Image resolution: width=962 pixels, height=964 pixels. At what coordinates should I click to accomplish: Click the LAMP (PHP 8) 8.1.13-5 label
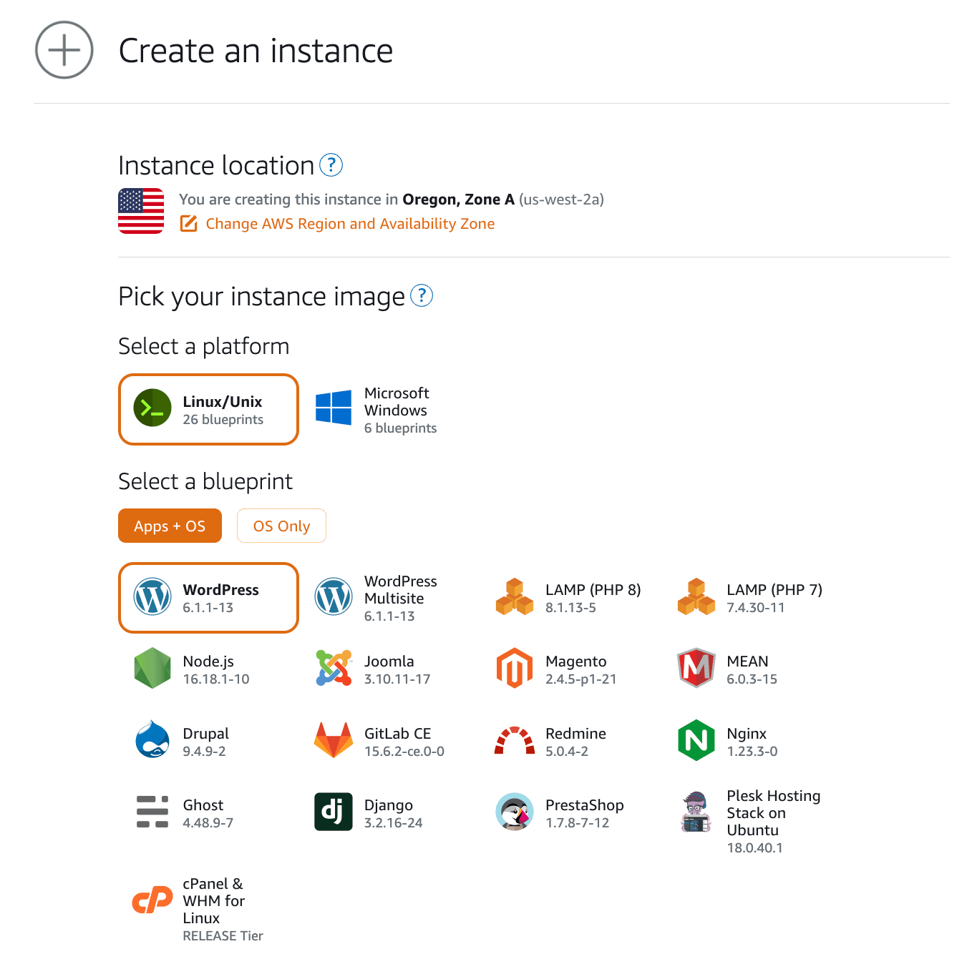tap(593, 598)
